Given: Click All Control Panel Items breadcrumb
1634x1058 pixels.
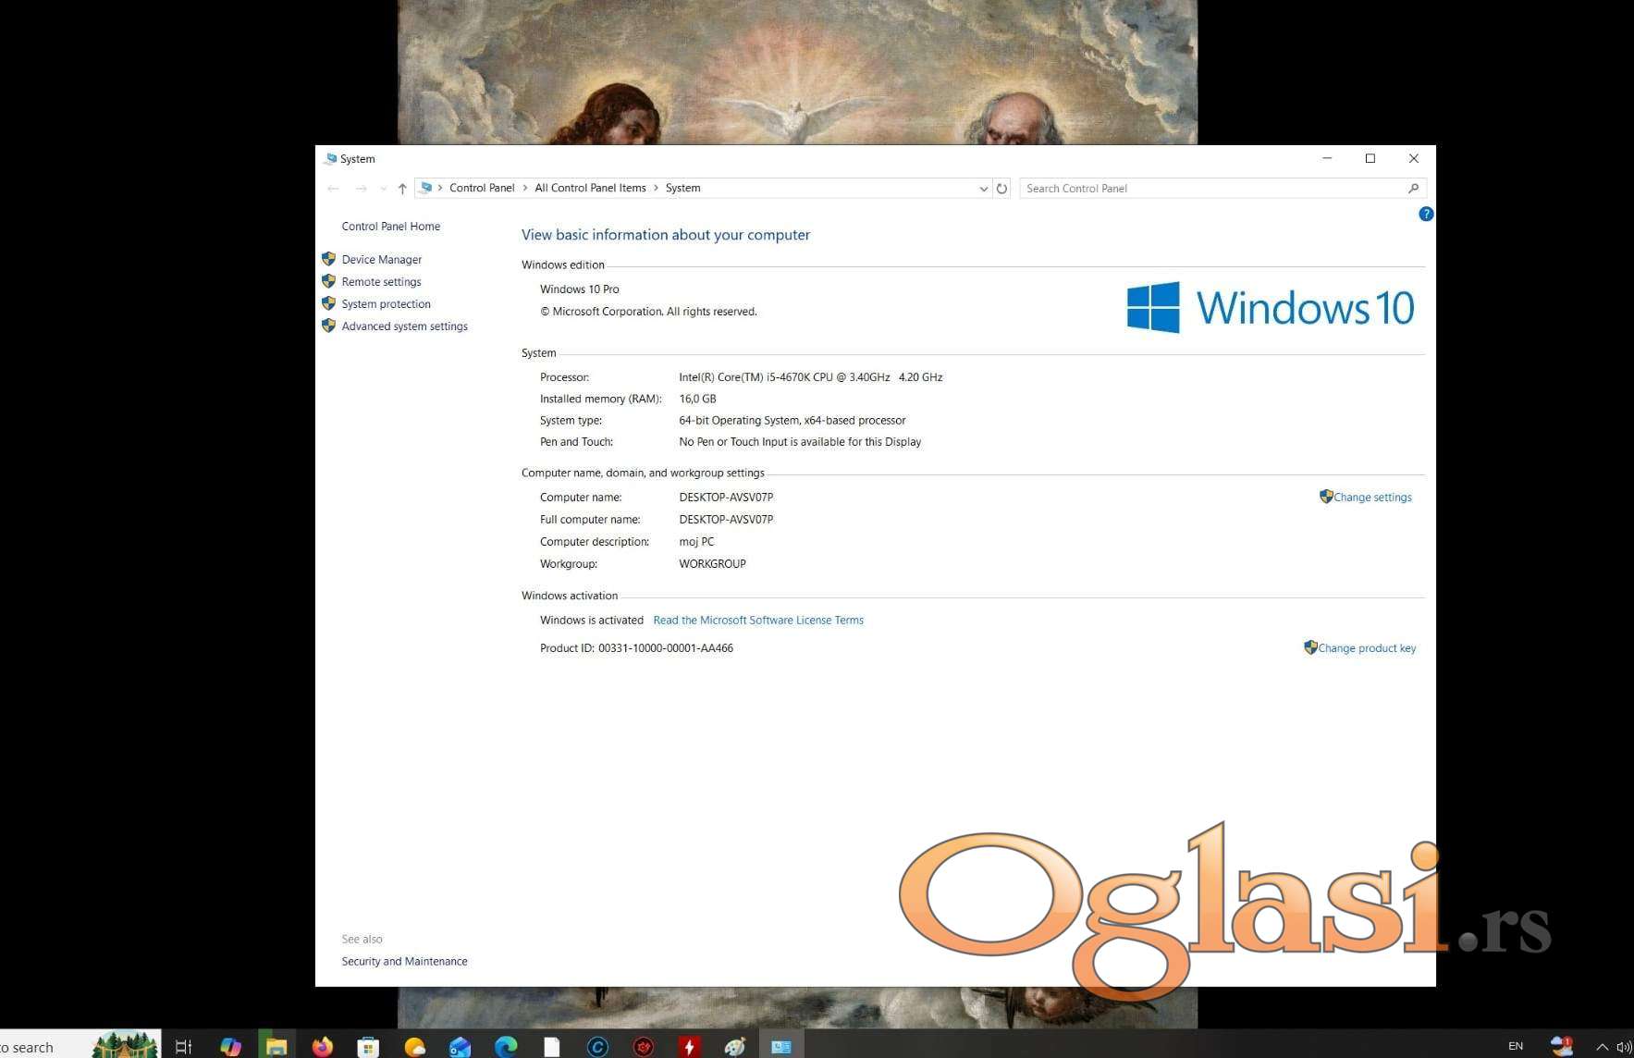Looking at the screenshot, I should (590, 189).
